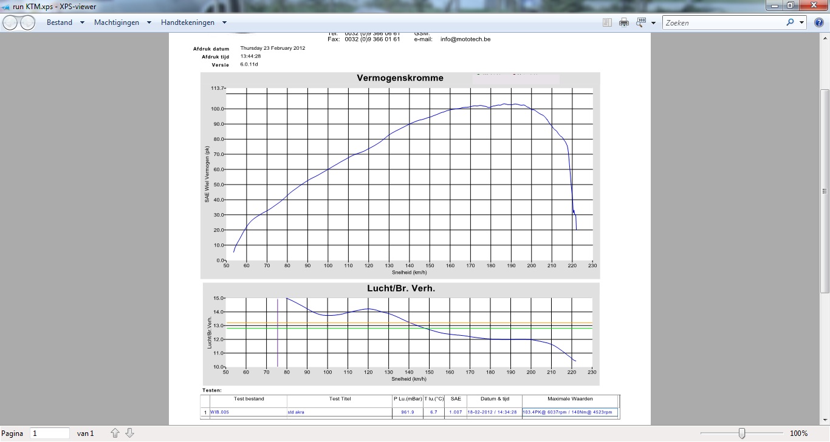The height and width of the screenshot is (442, 830).
Task: Open the Handtekeningen menu
Action: coord(188,22)
